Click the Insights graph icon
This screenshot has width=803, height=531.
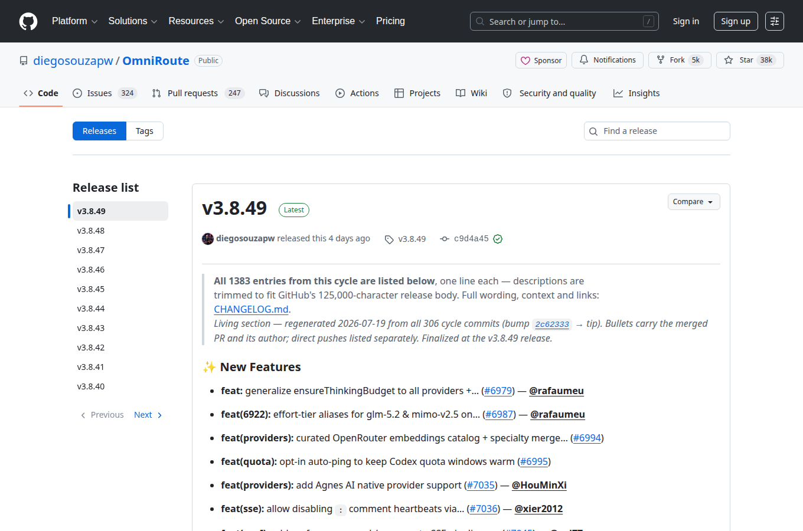pos(618,93)
